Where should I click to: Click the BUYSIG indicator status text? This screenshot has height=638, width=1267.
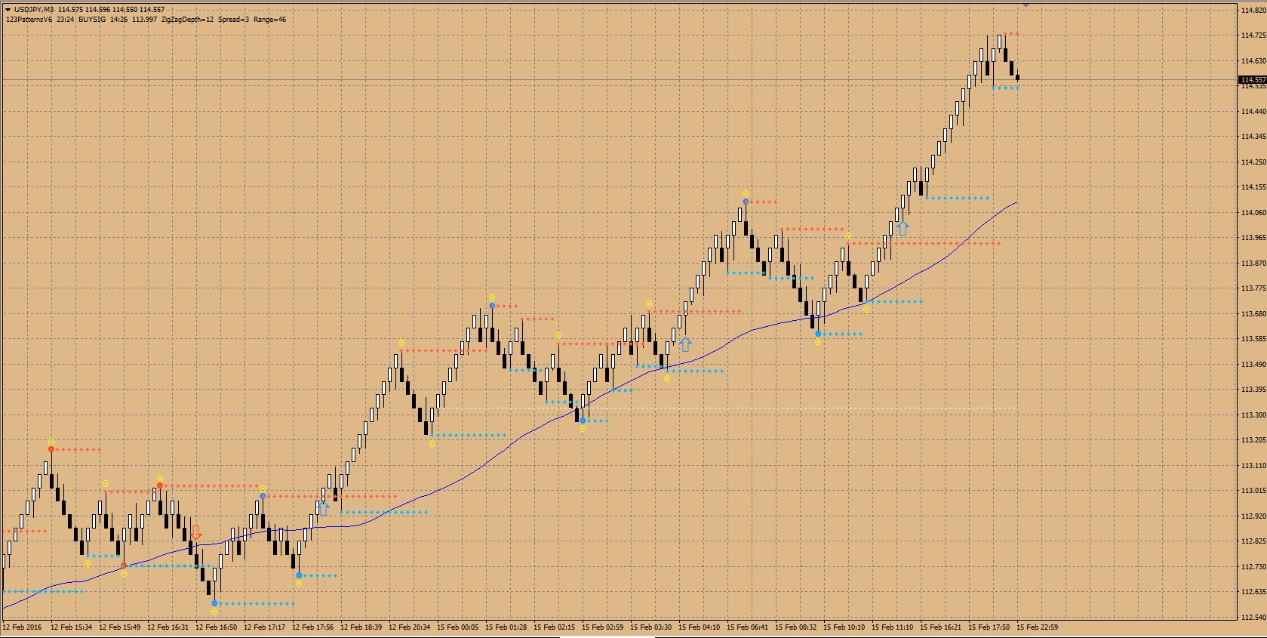tap(91, 20)
